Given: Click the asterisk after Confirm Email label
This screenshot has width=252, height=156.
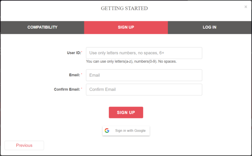Looking at the screenshot, I should coord(82,88).
